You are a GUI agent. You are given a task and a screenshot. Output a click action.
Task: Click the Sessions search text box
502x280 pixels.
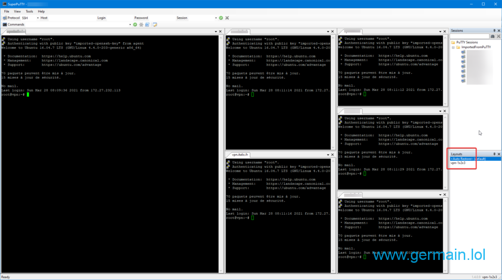point(470,36)
